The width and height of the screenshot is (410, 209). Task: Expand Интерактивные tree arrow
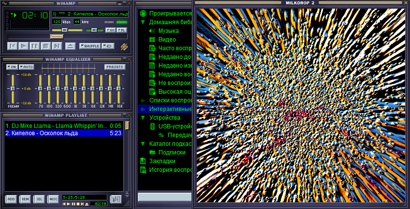click(x=143, y=109)
